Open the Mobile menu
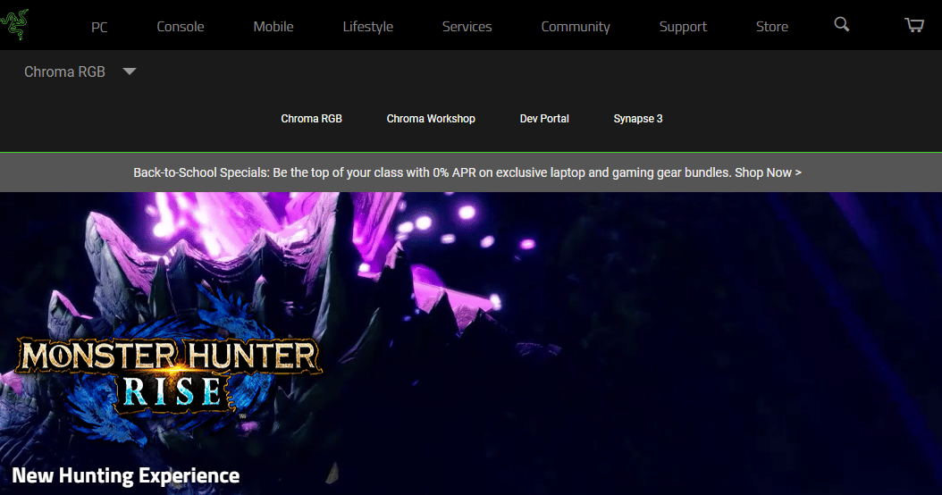Screen dimensions: 942x495 click(273, 27)
